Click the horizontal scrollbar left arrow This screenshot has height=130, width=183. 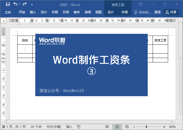coord(3,122)
